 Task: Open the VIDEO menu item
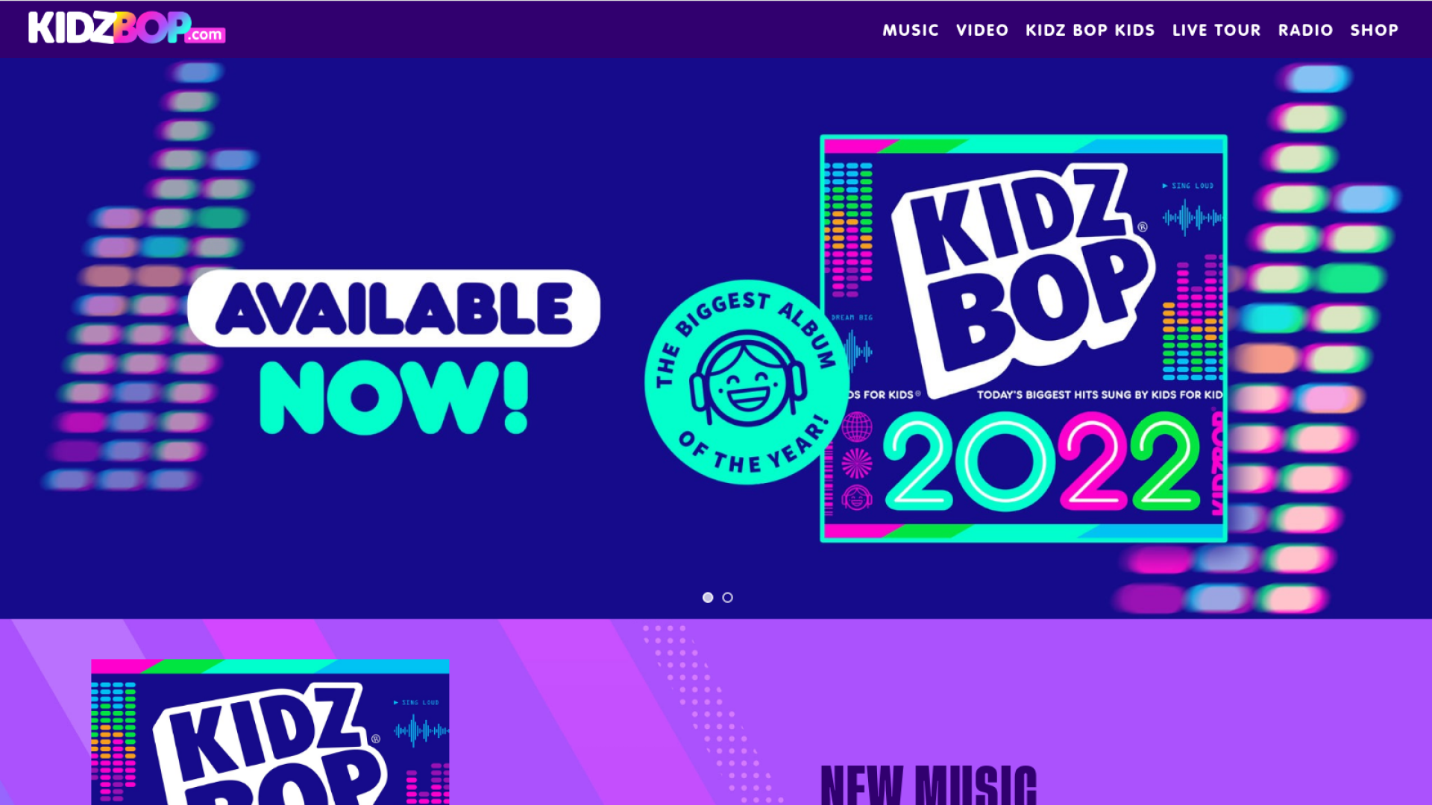click(x=982, y=30)
